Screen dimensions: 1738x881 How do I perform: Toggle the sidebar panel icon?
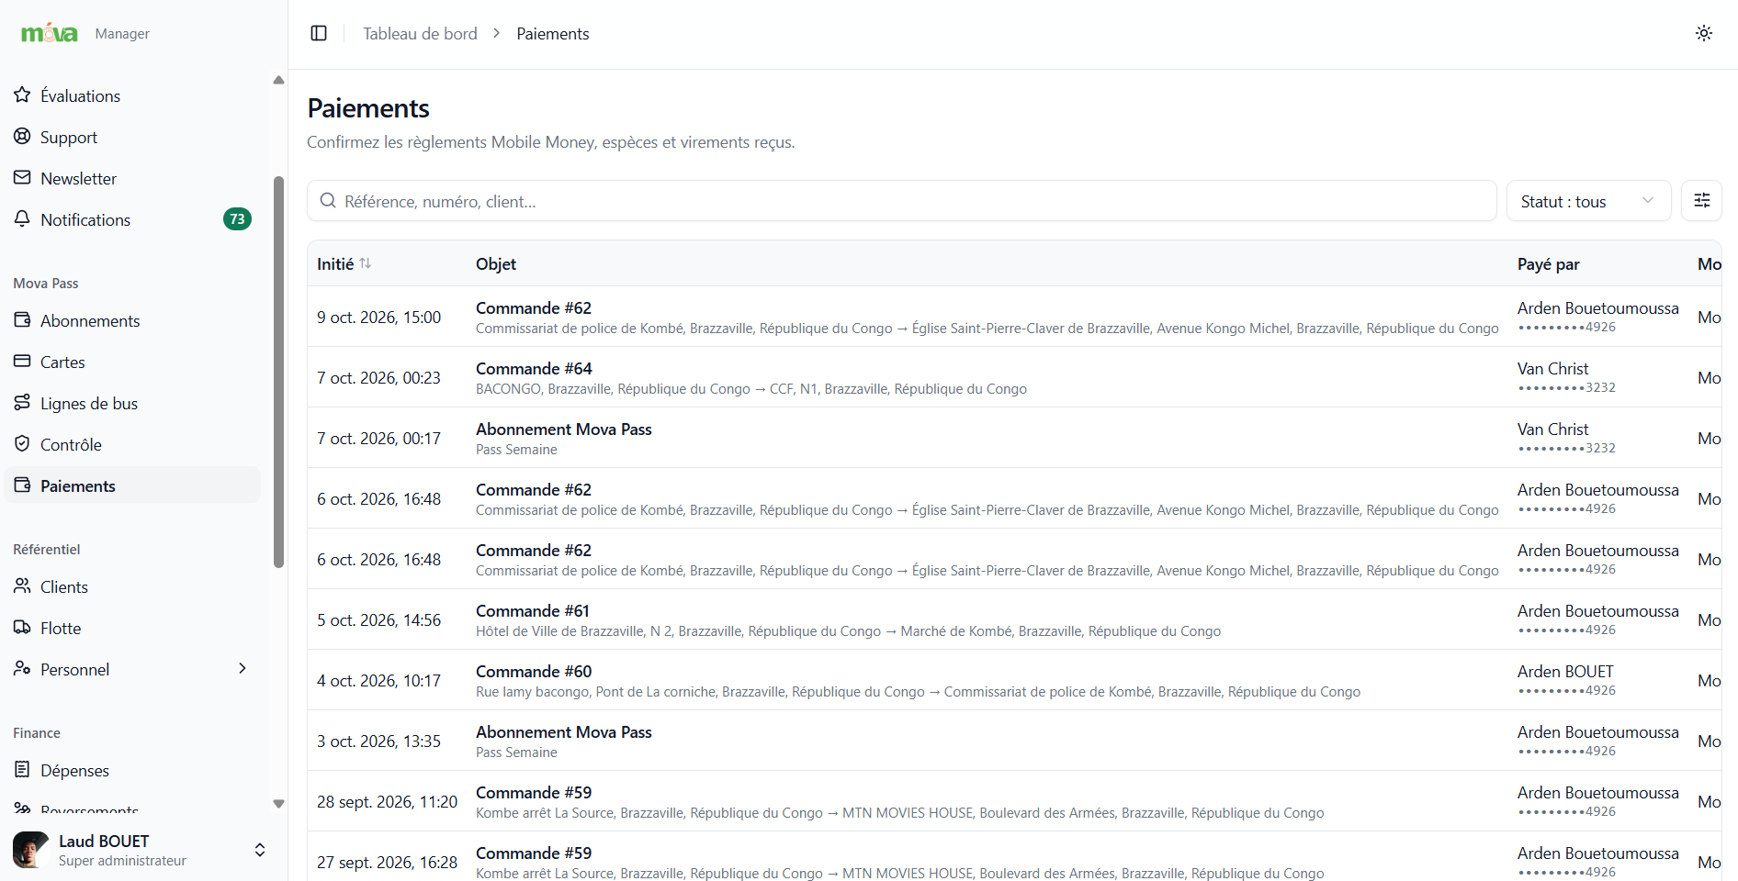[319, 33]
